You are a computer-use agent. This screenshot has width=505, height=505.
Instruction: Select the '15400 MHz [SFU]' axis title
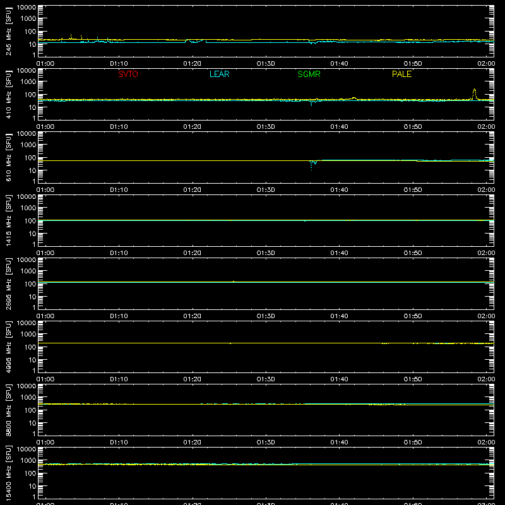(x=8, y=473)
